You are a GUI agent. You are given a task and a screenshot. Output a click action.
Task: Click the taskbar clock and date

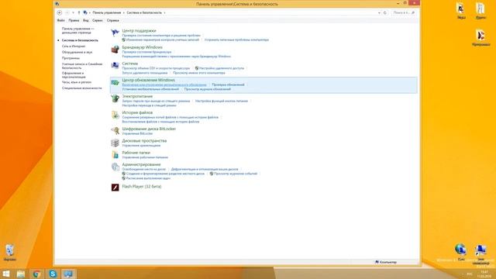click(x=484, y=274)
